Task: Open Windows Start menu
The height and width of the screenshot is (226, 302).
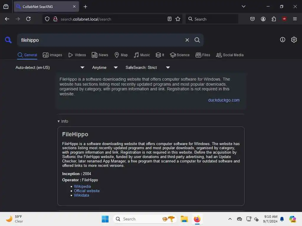Action: [x=105, y=219]
